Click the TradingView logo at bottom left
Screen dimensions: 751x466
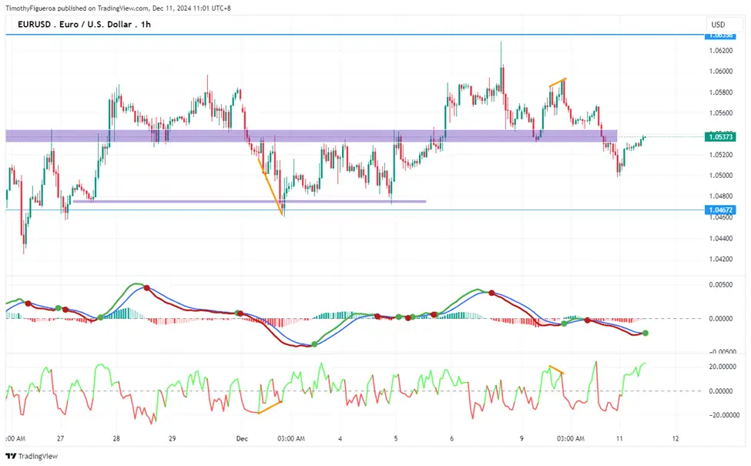tap(32, 456)
